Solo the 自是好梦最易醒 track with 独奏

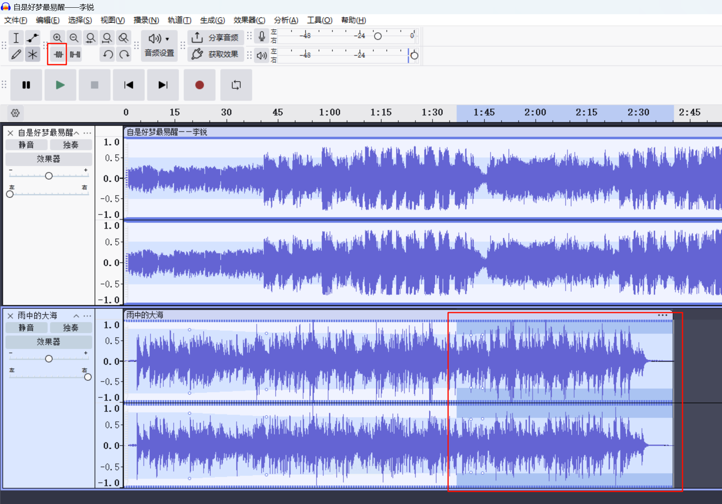click(x=70, y=145)
